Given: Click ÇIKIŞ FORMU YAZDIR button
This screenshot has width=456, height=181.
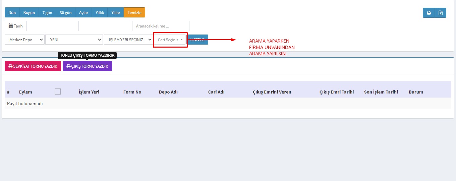Looking at the screenshot, I should tap(87, 66).
